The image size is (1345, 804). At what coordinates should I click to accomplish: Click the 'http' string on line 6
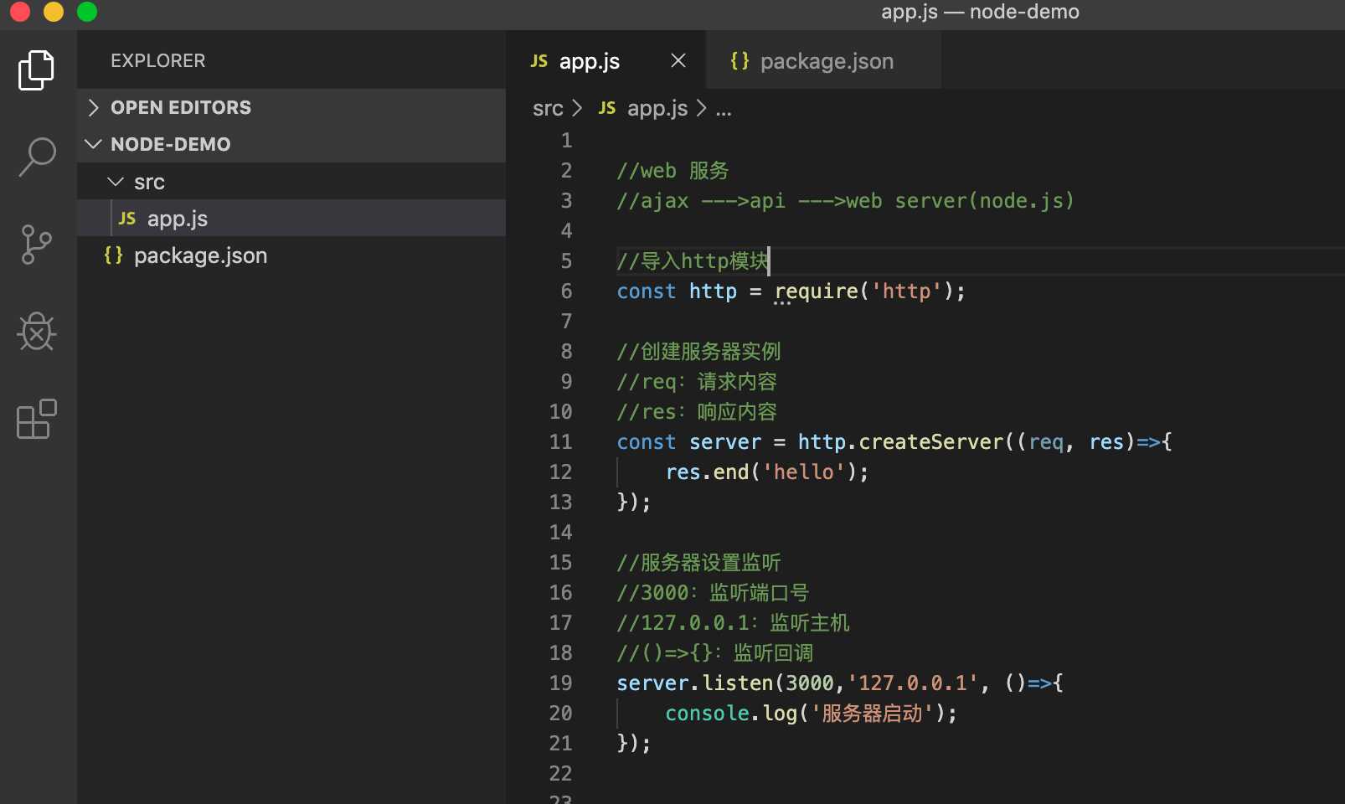pyautogui.click(x=906, y=291)
